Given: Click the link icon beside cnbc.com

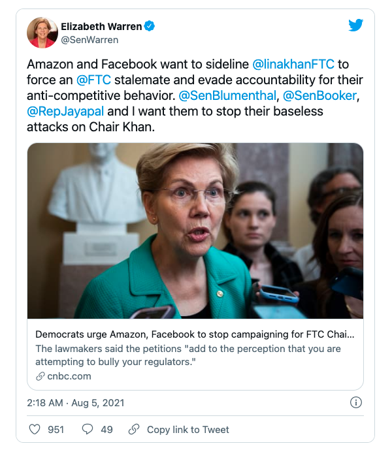Looking at the screenshot, I should tap(41, 376).
